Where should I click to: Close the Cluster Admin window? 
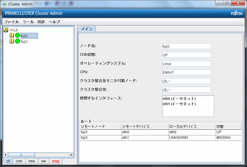238,3
